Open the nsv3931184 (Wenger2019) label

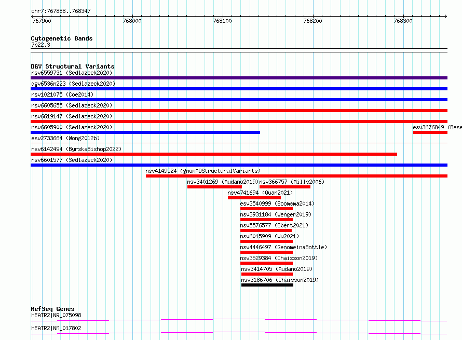pos(276,214)
